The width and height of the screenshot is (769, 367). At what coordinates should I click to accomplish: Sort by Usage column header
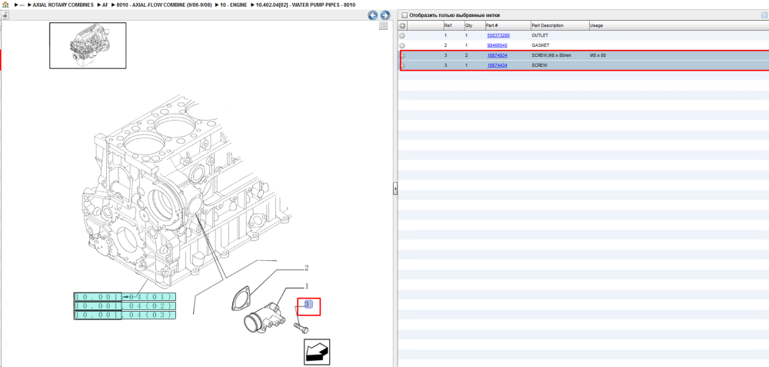679,25
